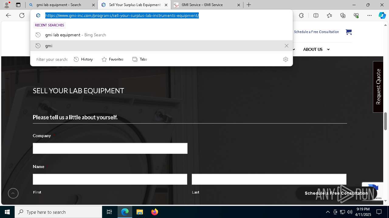Open a new browser tab
This screenshot has width=389, height=218.
[x=249, y=5]
